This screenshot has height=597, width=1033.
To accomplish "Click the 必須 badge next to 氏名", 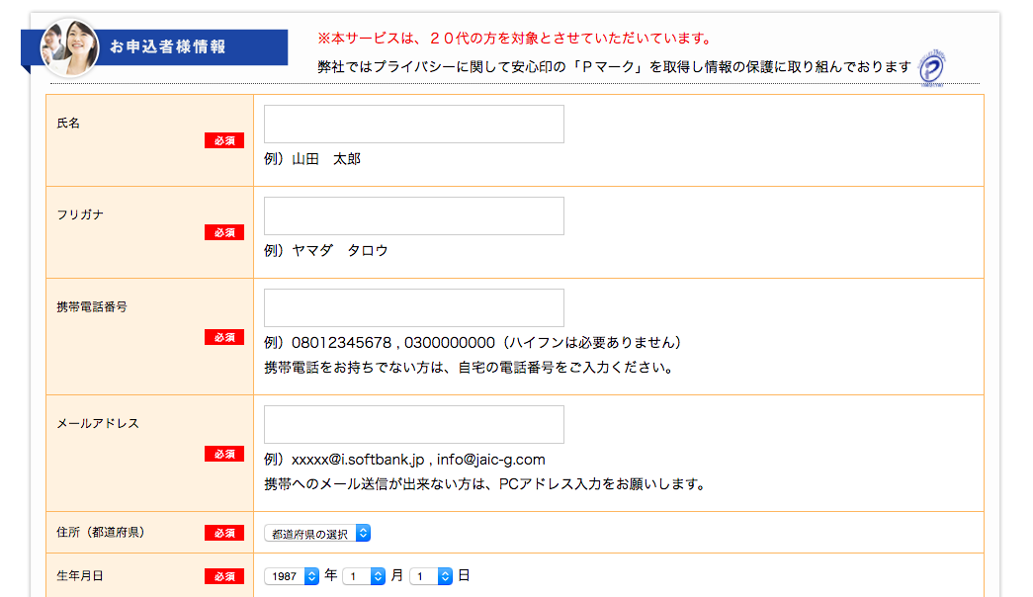I will pos(224,140).
